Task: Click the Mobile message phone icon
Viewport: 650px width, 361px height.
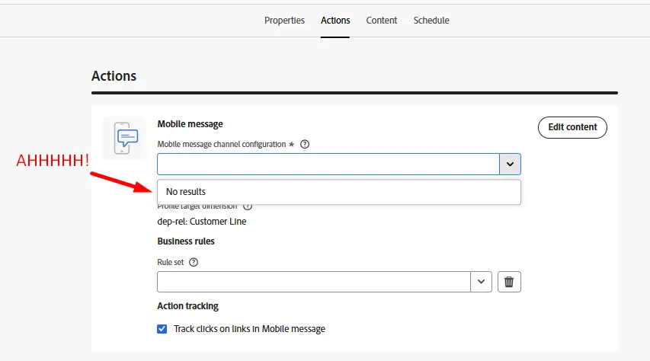Action: point(125,138)
